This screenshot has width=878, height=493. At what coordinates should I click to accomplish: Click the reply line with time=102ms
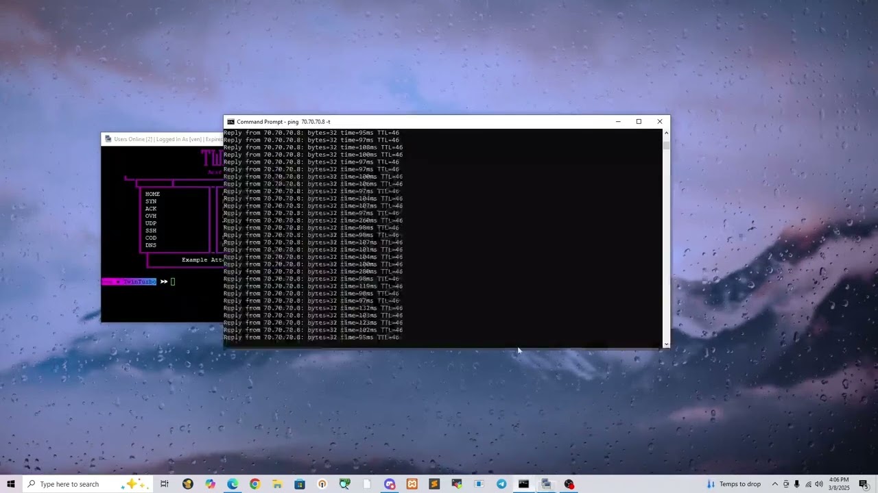[313, 330]
